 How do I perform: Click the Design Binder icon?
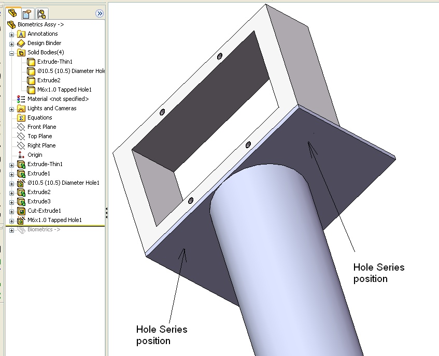[x=21, y=43]
